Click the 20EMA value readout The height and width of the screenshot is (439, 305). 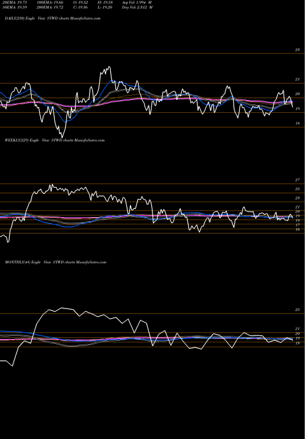(x=13, y=2)
